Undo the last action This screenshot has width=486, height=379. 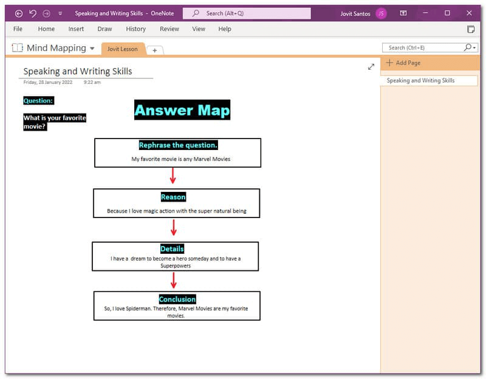pos(33,13)
